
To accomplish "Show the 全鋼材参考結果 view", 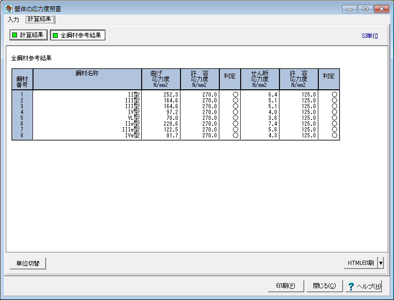I will click(x=78, y=35).
